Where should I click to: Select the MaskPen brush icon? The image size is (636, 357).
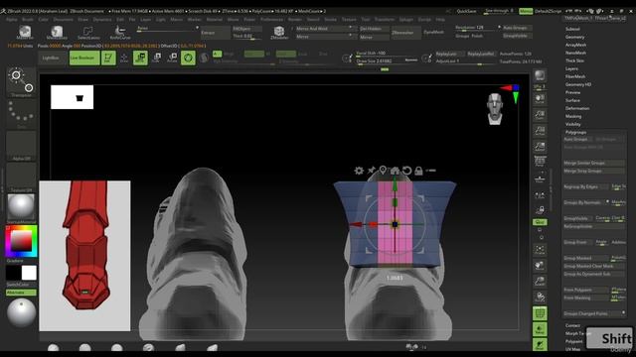[25, 32]
